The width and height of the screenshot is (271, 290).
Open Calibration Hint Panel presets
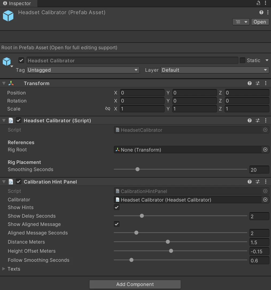pyautogui.click(x=258, y=182)
